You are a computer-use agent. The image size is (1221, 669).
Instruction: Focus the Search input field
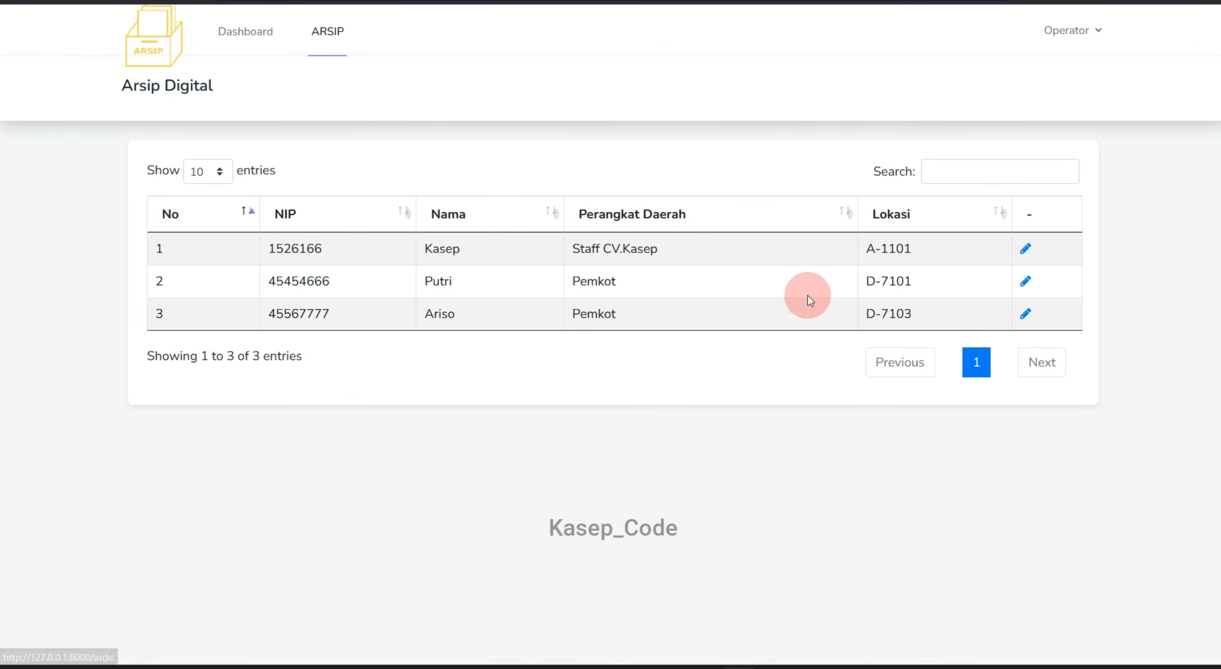(x=999, y=171)
